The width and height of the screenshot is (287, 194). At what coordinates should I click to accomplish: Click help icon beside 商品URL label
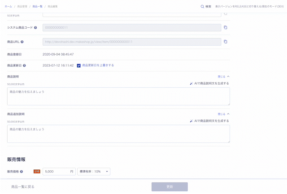point(22,42)
